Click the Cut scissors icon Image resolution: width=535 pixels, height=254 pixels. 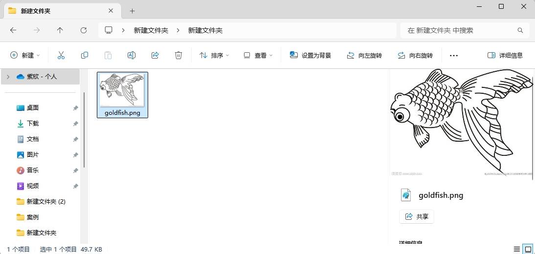pos(61,55)
